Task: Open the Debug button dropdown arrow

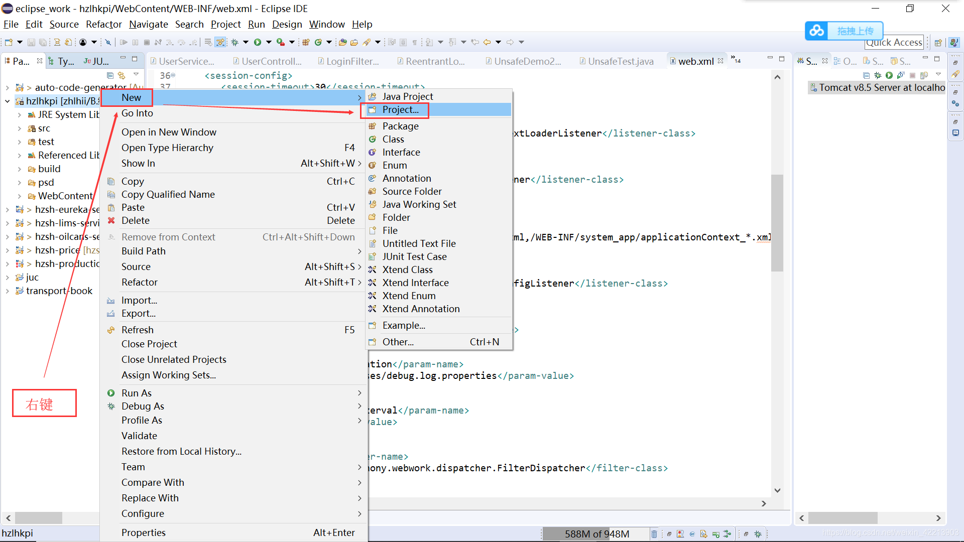Action: 246,42
